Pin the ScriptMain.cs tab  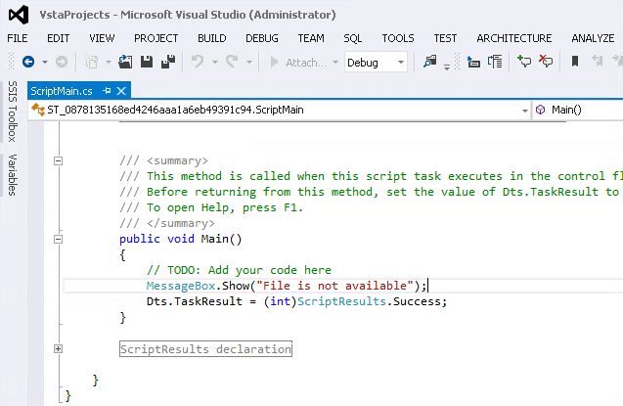107,90
